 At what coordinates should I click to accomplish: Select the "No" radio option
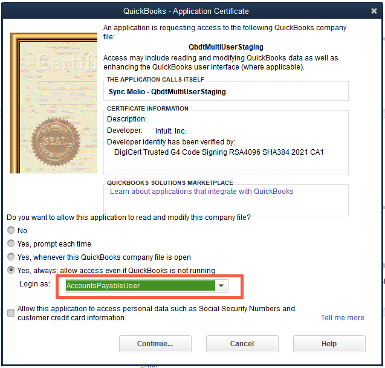pos(11,231)
